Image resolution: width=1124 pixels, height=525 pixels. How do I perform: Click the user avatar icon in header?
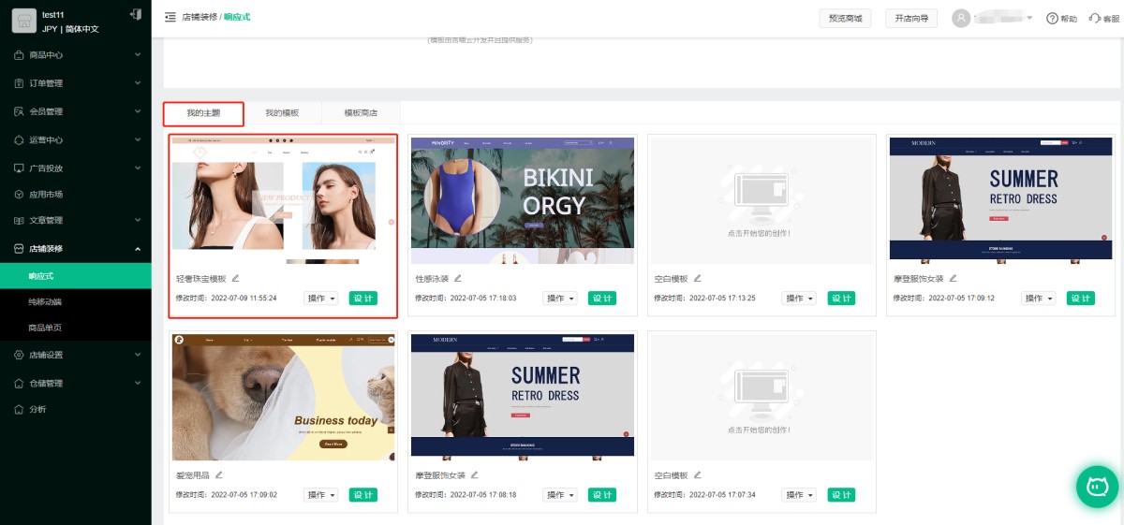pos(961,19)
